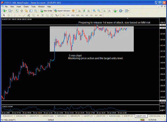Screen dimensions: 167x122
Task: Switch chart to candlesticks style
Action: pos(84,11)
